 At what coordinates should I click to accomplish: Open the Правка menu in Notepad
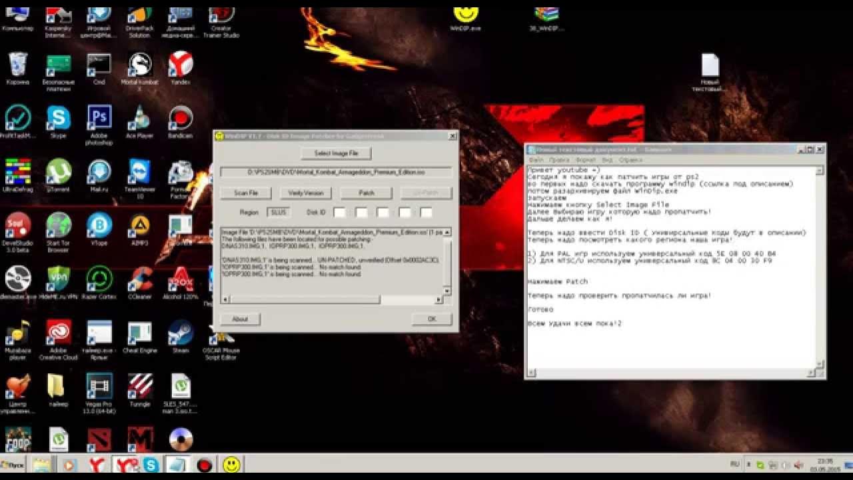[x=559, y=161]
